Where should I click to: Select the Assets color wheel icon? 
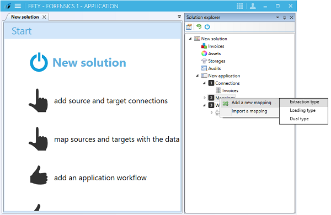204,53
